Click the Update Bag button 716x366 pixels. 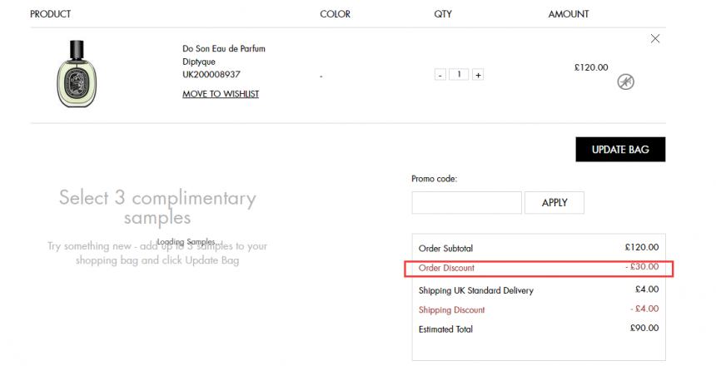tap(620, 149)
